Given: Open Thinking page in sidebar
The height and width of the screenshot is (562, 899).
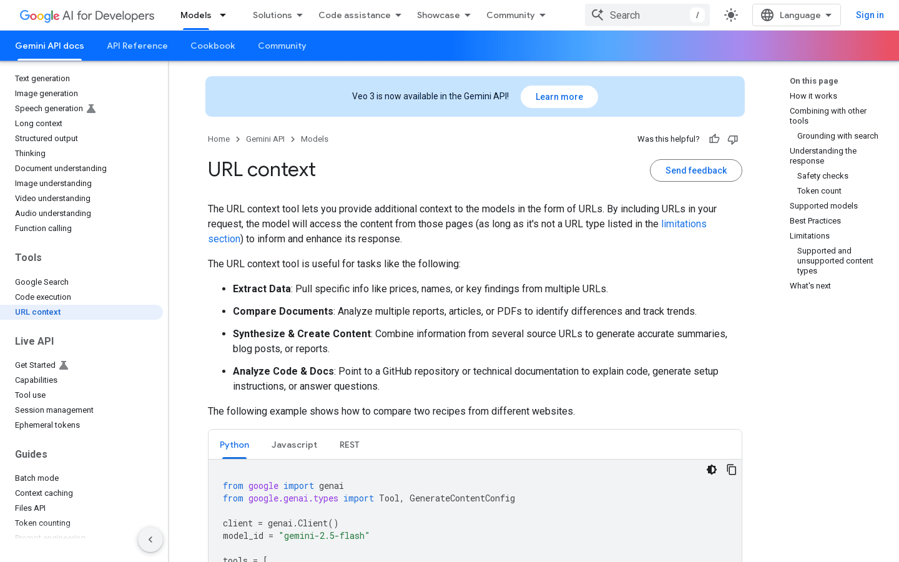Looking at the screenshot, I should pyautogui.click(x=30, y=154).
